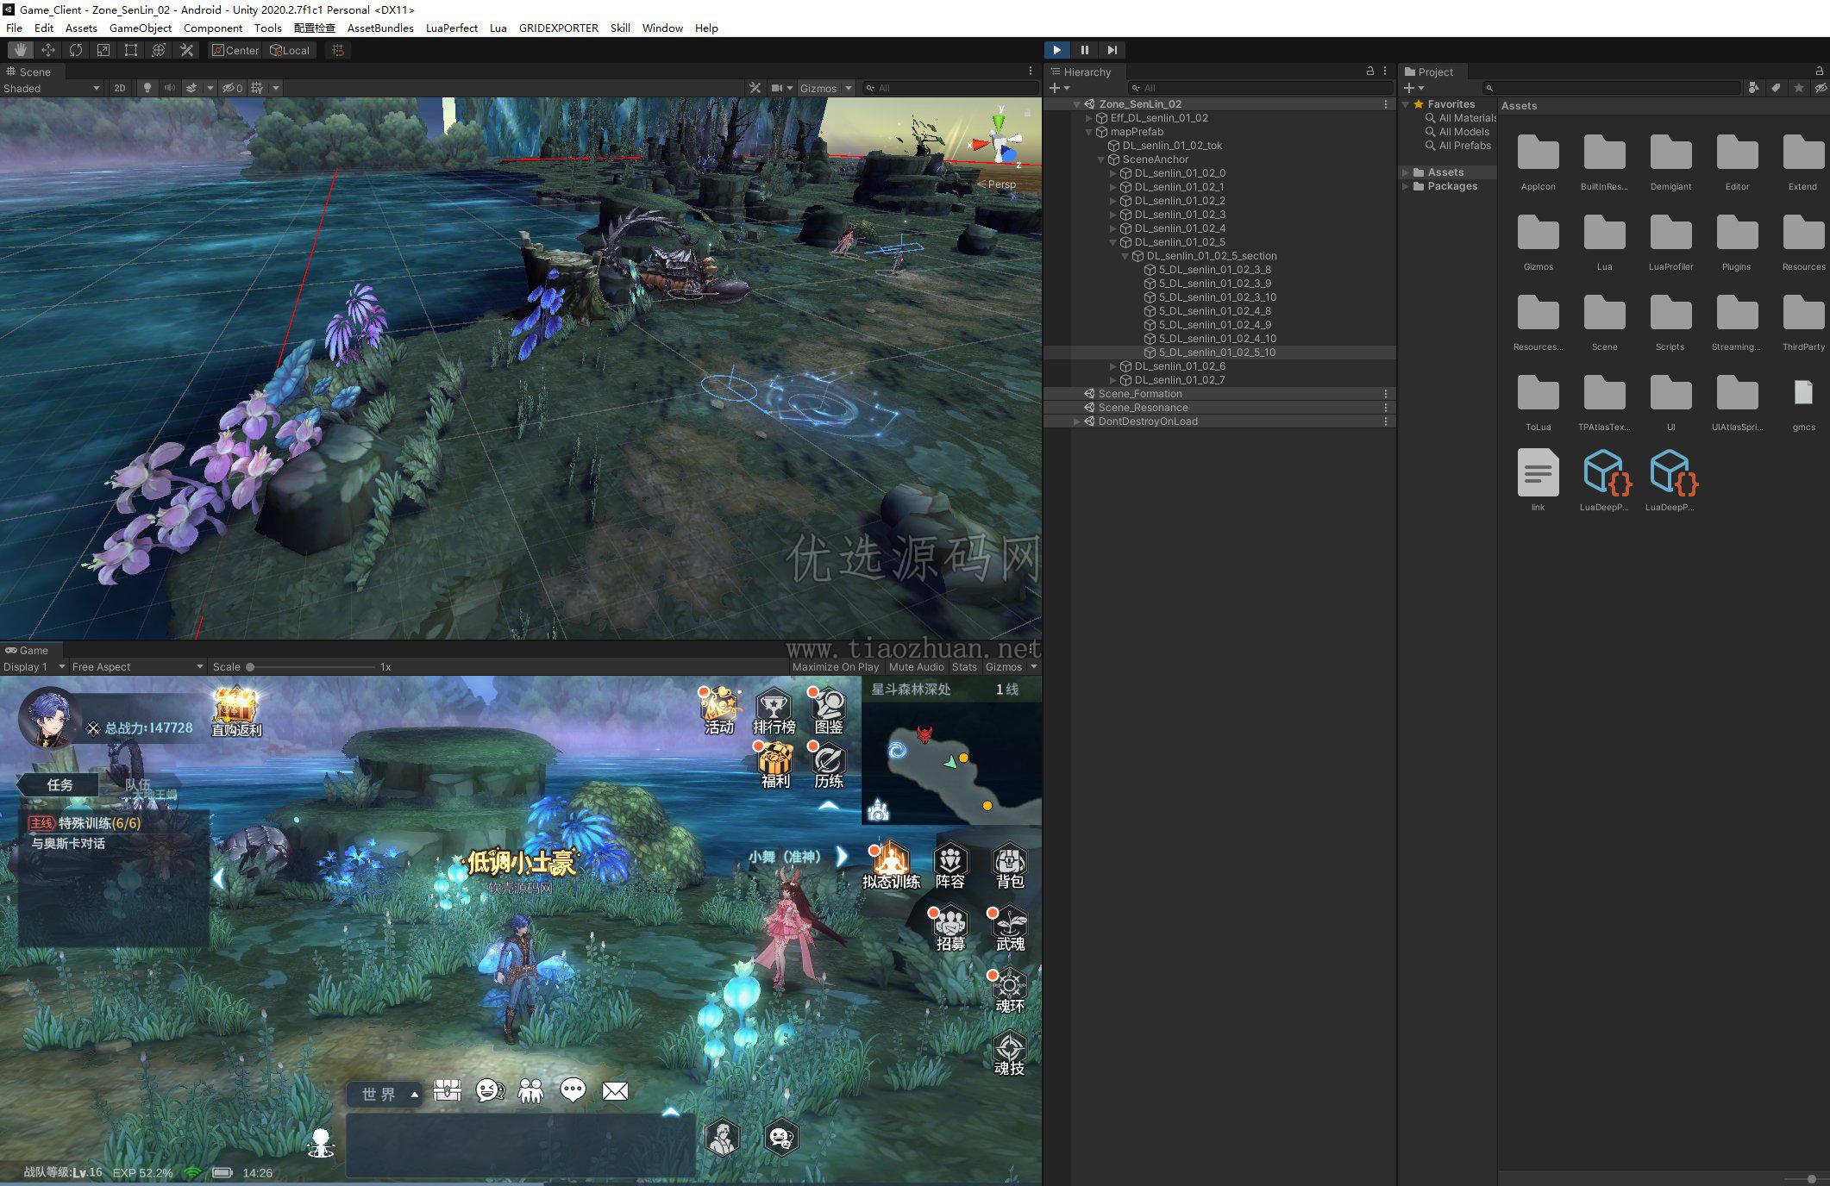Toggle scene effects (skybox, fog) icon
The width and height of the screenshot is (1830, 1186).
click(192, 88)
